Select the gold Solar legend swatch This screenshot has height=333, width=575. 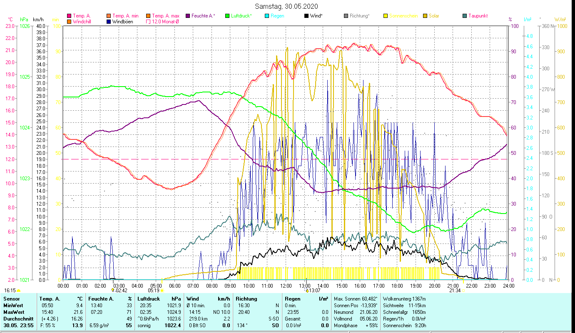tap(425, 16)
